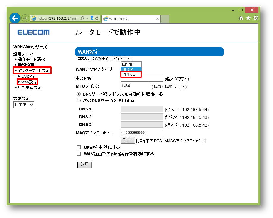Click the WRH-300xシリーズ label
The image size is (273, 218).
point(30,47)
